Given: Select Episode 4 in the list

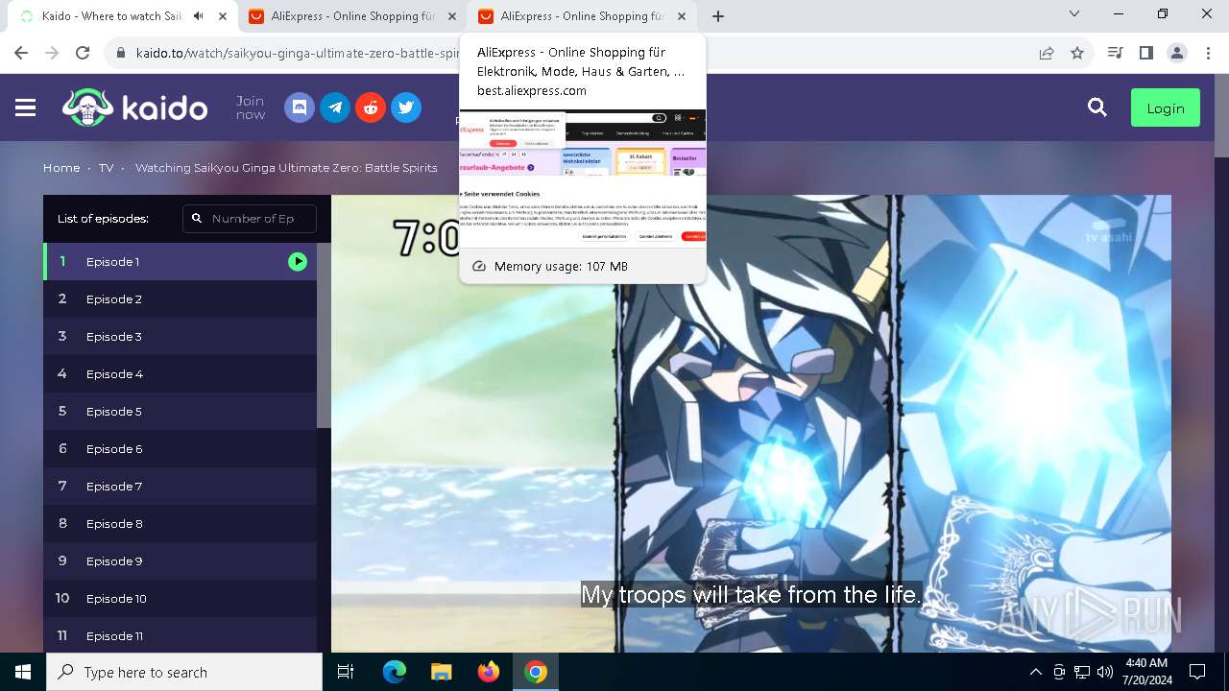Looking at the screenshot, I should pos(180,373).
